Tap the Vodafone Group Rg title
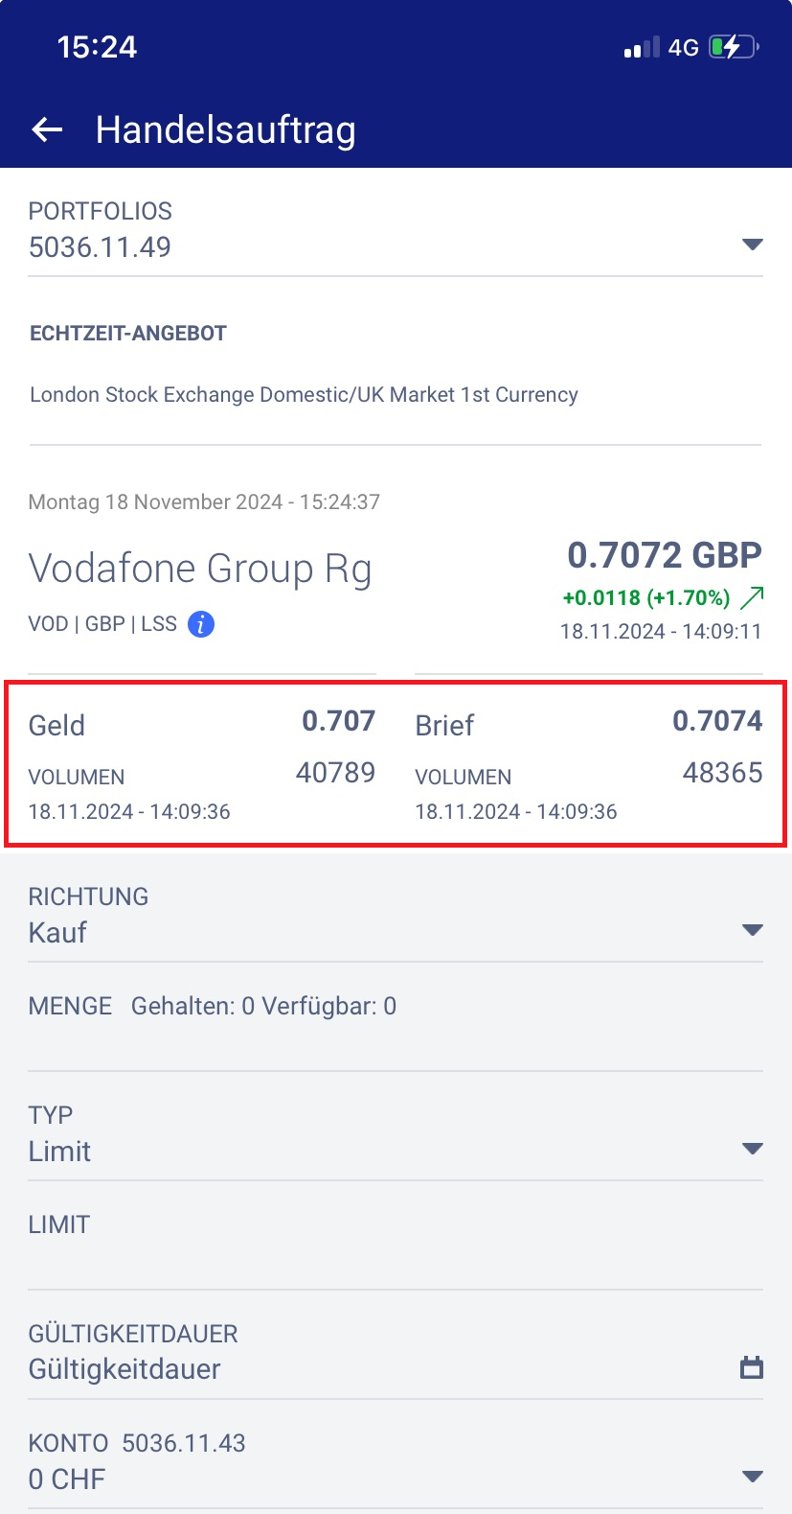 point(200,569)
